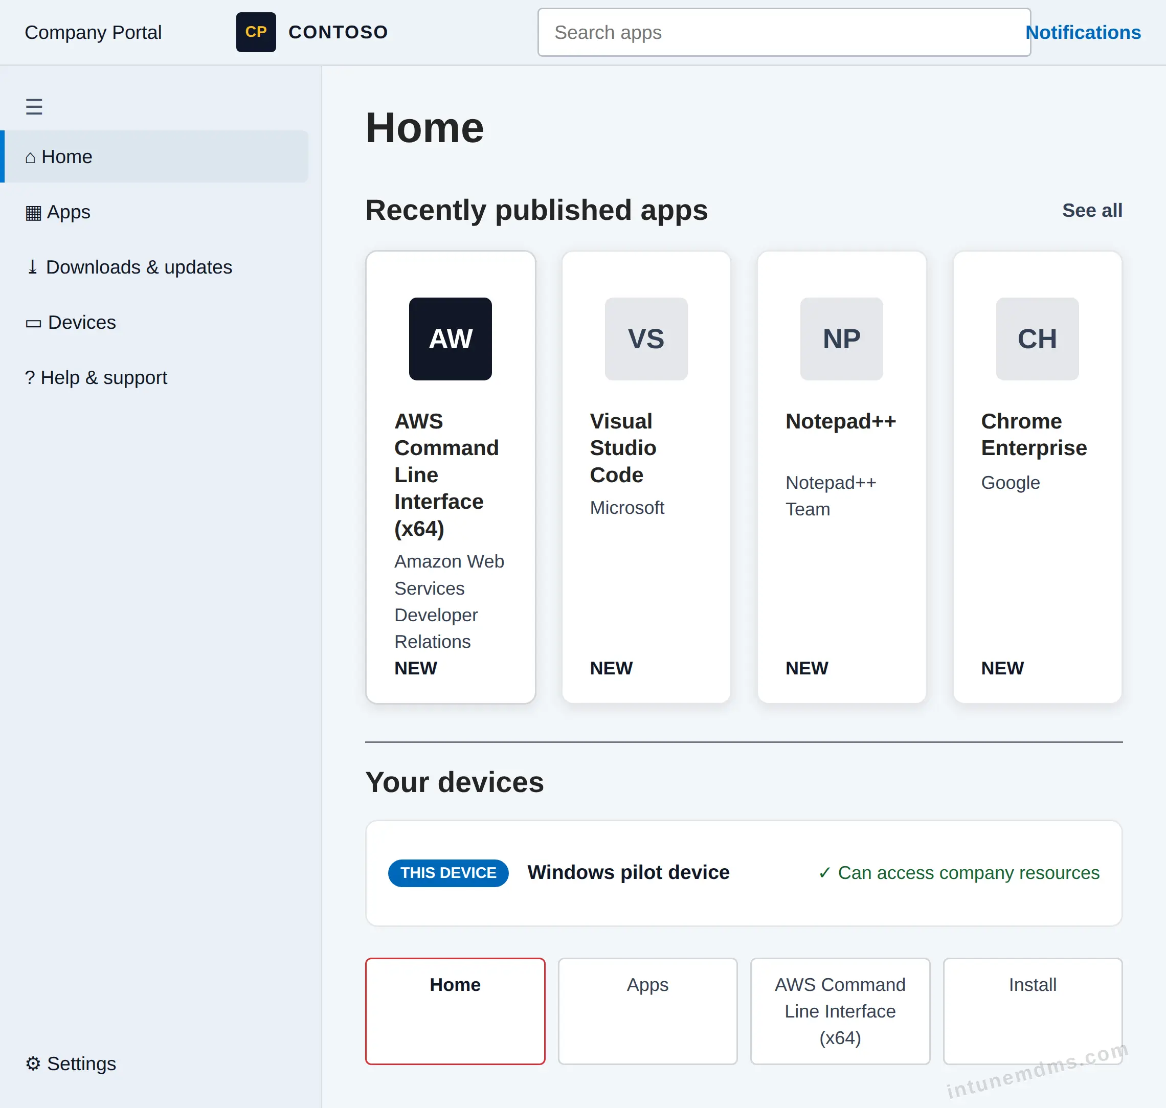Viewport: 1166px width, 1108px height.
Task: Open the Notifications link
Action: (1083, 33)
